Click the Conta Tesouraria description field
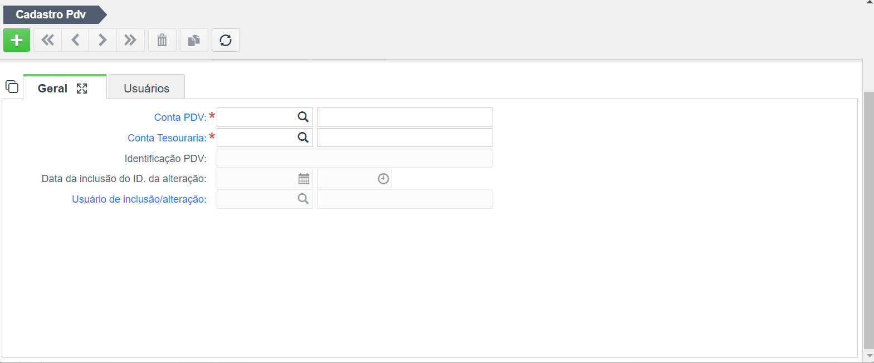This screenshot has height=363, width=874. (404, 138)
